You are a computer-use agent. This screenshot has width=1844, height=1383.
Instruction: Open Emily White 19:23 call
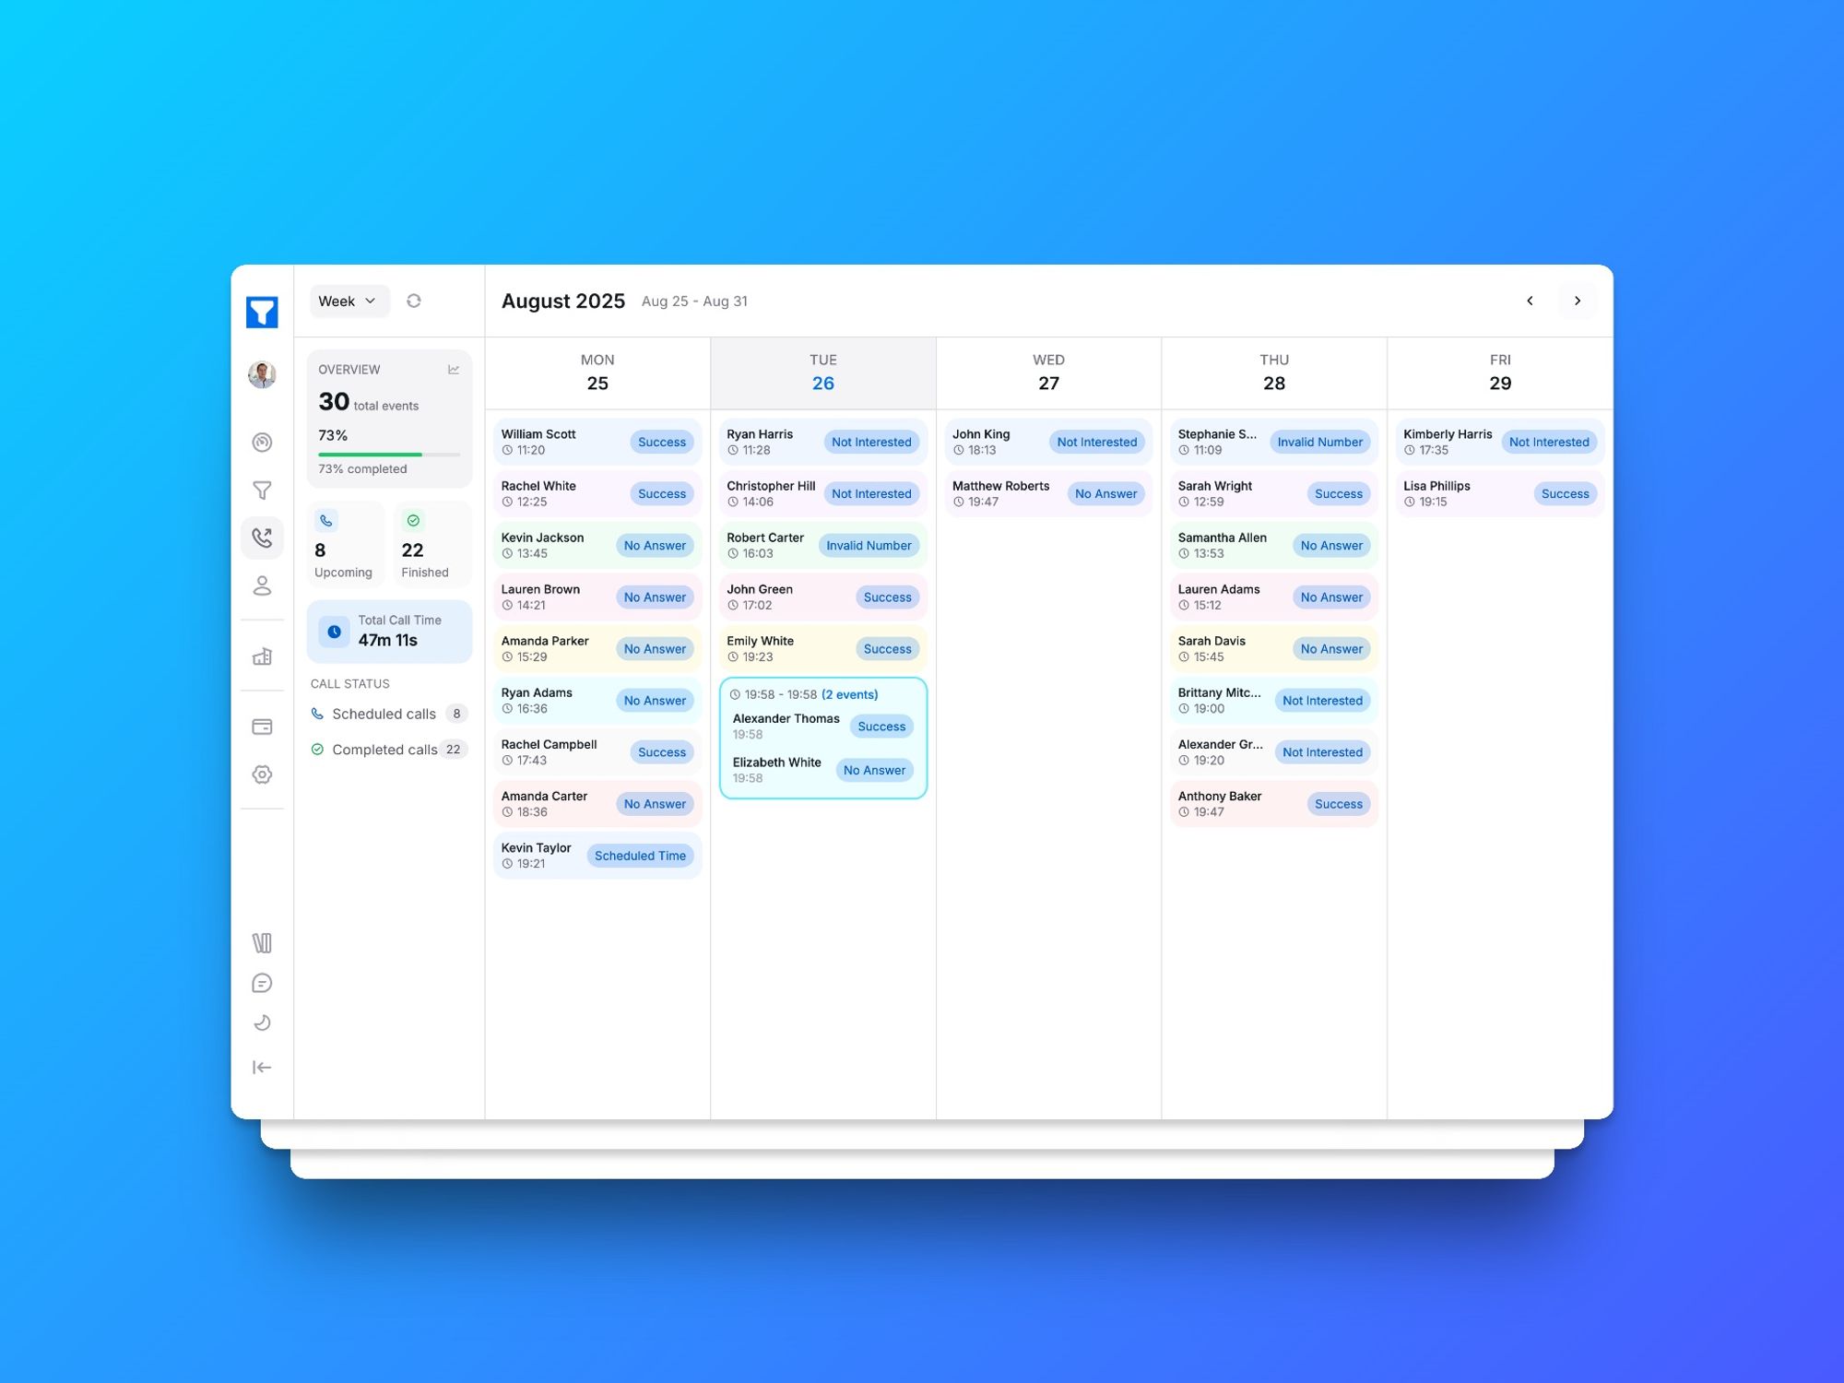point(823,648)
